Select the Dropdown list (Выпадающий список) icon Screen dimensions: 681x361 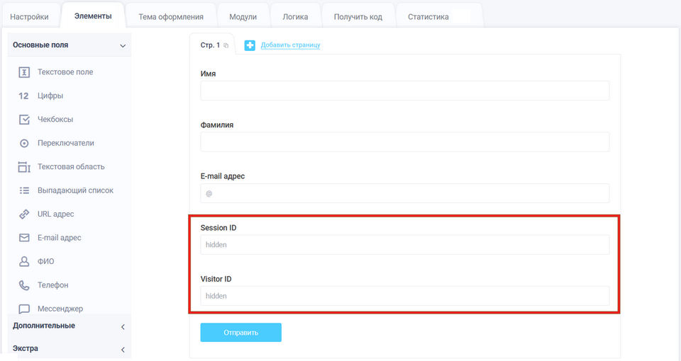pyautogui.click(x=24, y=190)
